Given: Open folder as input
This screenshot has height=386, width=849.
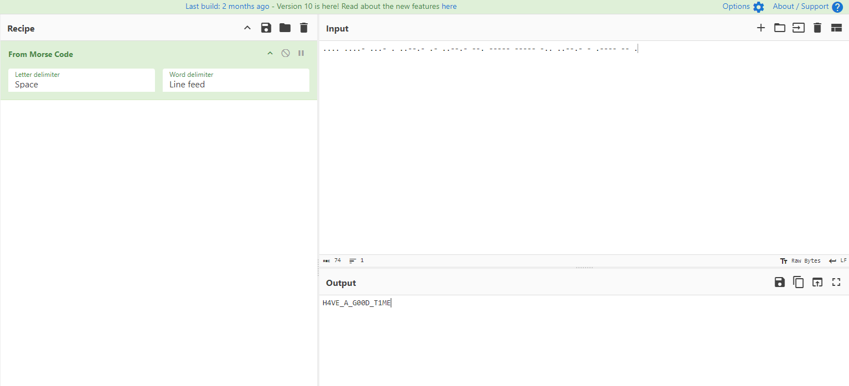Looking at the screenshot, I should (x=780, y=28).
